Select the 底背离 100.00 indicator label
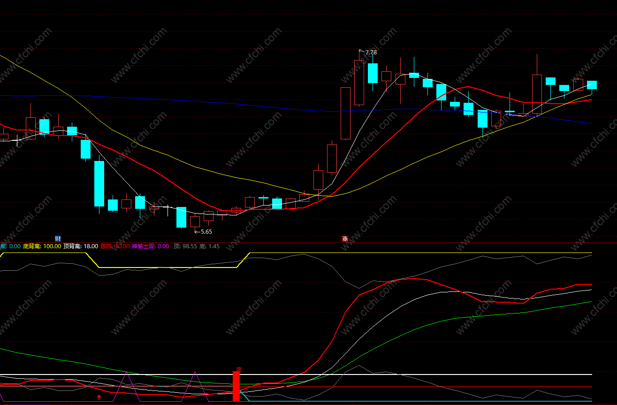 tap(42, 246)
